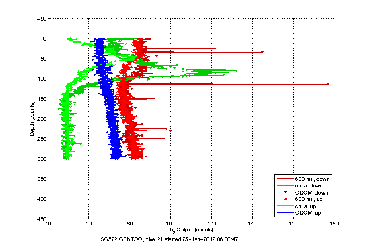Click the 50 tick on the depth axis
Image resolution: width=369 pixels, height=246 pixels.
pyautogui.click(x=43, y=59)
